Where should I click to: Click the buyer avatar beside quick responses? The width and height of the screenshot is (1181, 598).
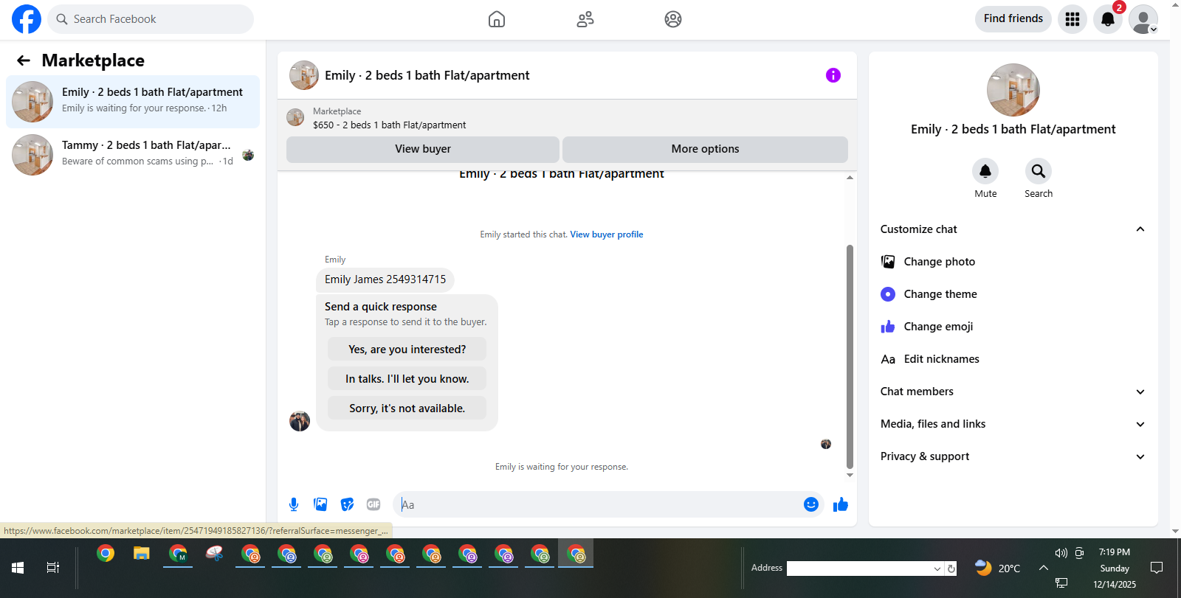300,421
